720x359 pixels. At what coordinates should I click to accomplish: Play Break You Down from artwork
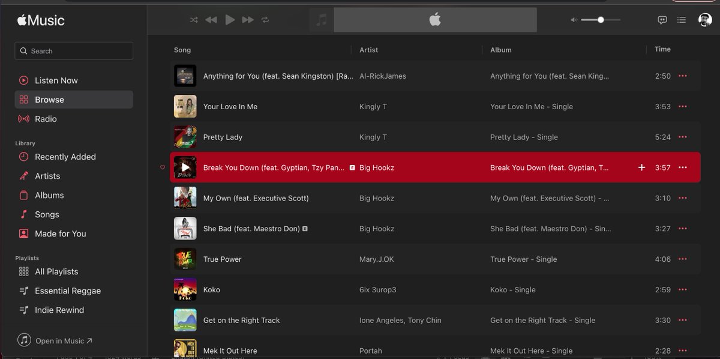point(185,167)
